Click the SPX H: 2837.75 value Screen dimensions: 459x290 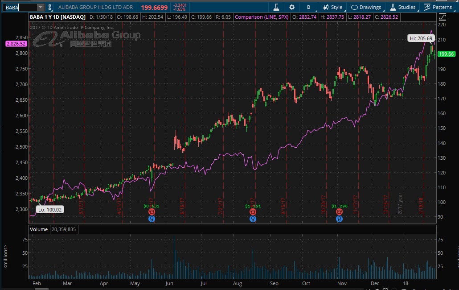pyautogui.click(x=332, y=17)
